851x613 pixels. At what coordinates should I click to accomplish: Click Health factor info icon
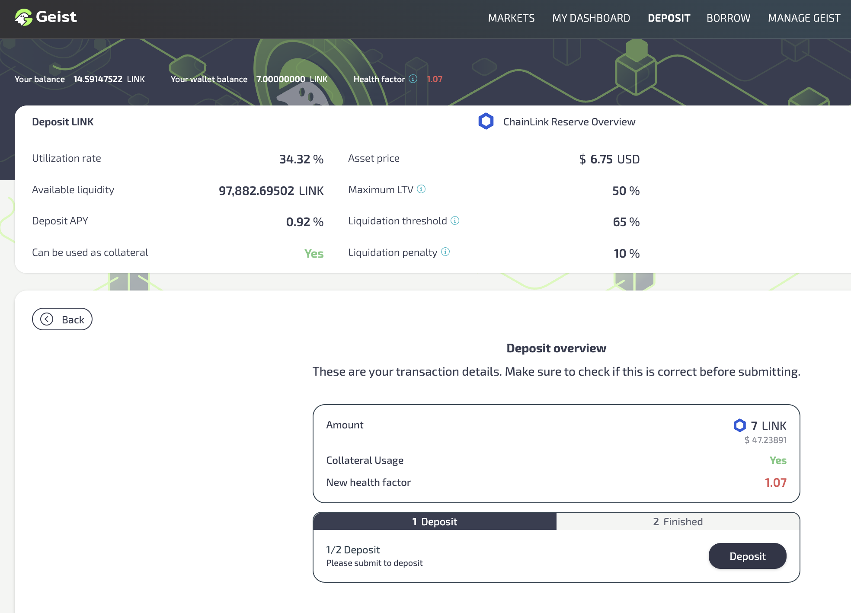click(x=413, y=79)
